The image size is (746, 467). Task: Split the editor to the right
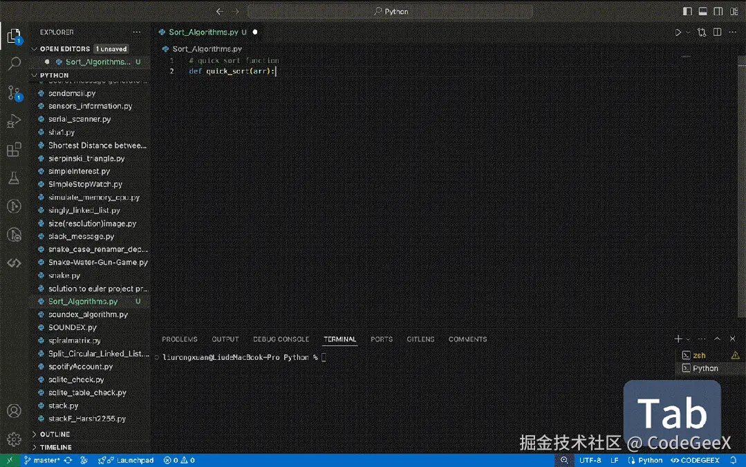pos(718,32)
